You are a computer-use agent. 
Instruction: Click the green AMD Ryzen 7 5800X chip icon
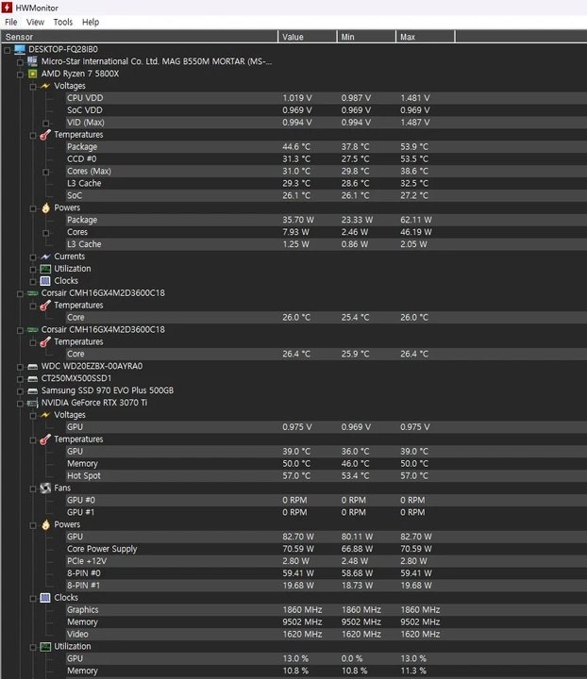32,74
